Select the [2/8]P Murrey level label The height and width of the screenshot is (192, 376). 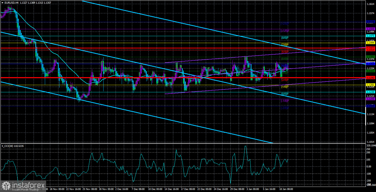click(x=285, y=80)
